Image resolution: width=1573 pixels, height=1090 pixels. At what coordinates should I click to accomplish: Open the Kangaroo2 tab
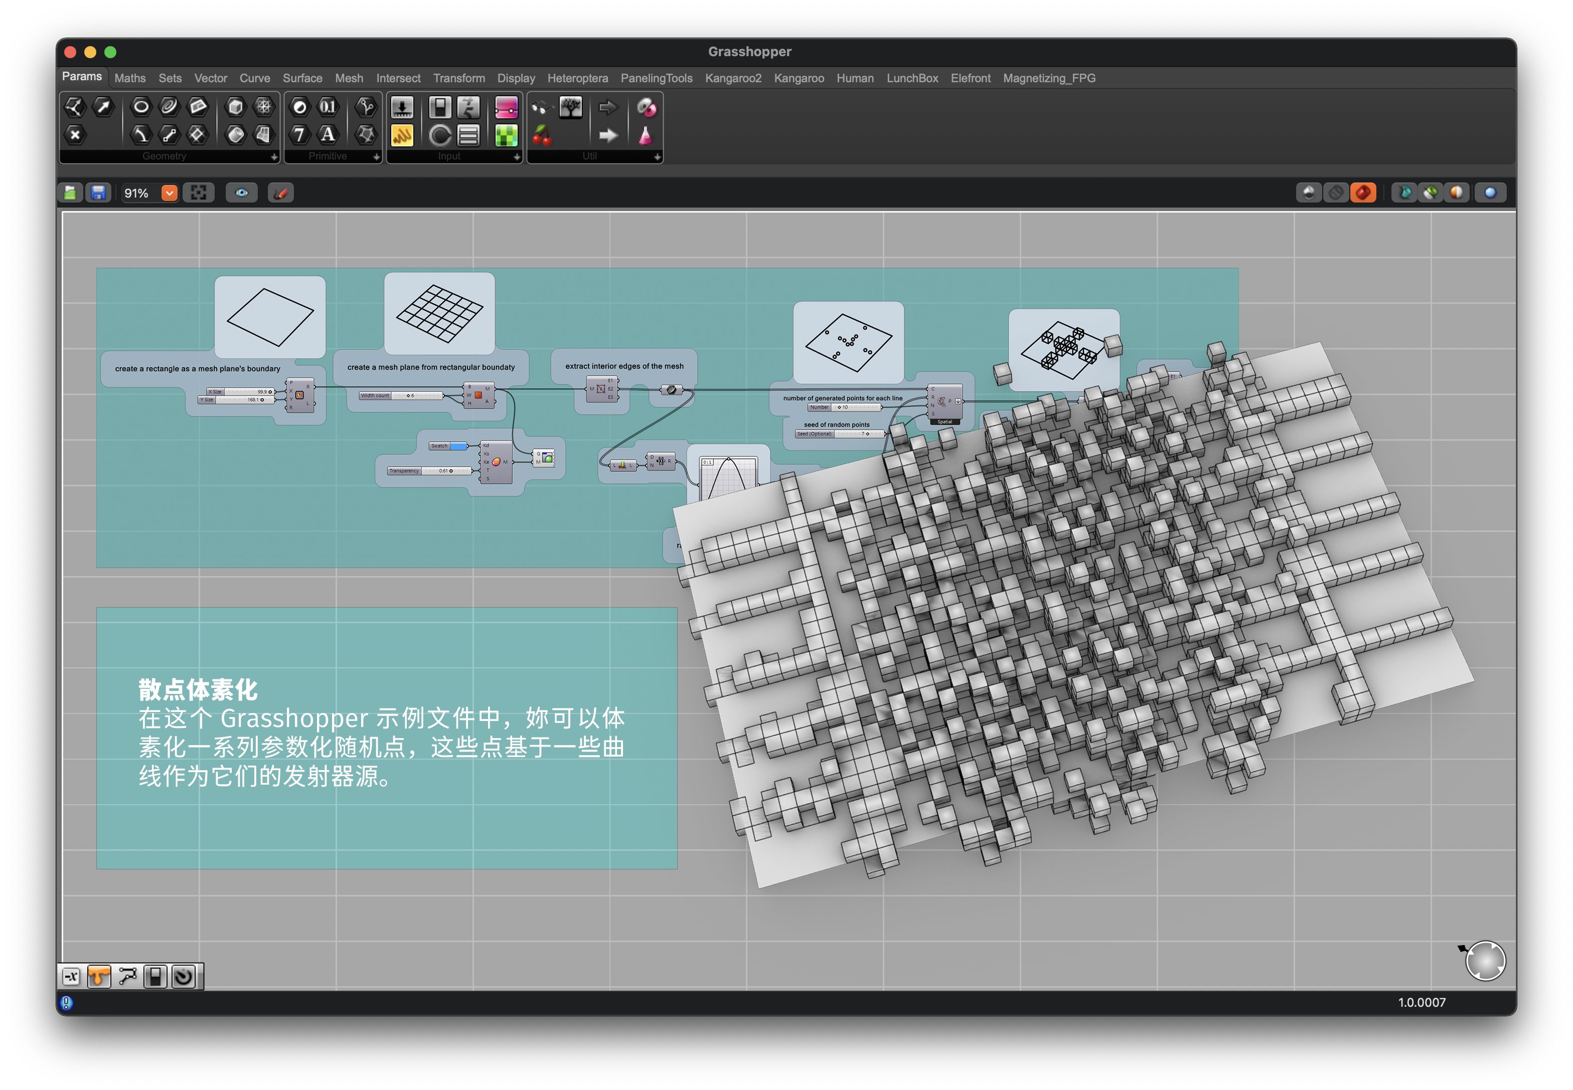732,78
